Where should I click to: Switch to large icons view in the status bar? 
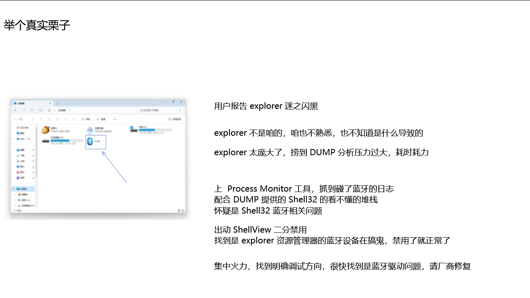point(183,211)
